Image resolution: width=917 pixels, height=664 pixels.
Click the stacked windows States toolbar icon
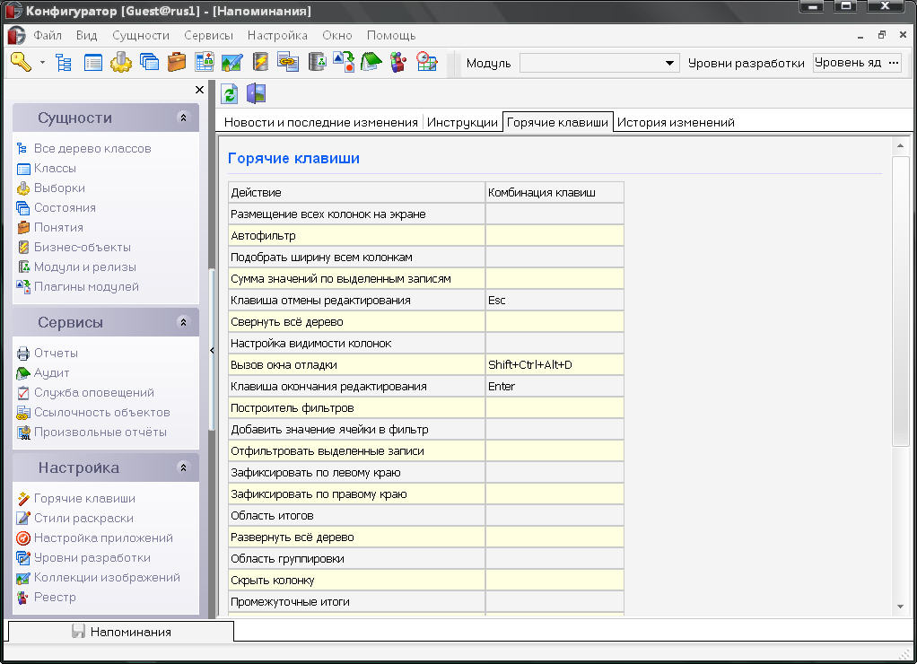click(149, 62)
